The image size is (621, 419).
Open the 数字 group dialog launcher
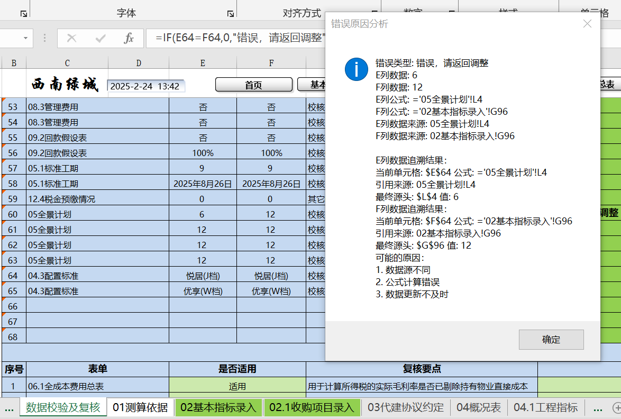coord(452,10)
